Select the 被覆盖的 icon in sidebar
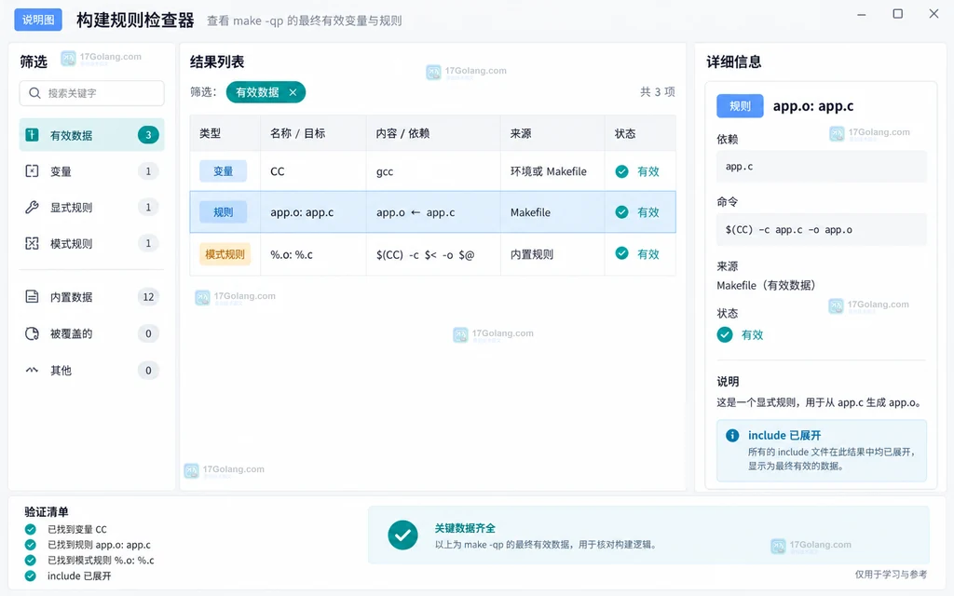Viewport: 954px width, 596px height. point(33,333)
